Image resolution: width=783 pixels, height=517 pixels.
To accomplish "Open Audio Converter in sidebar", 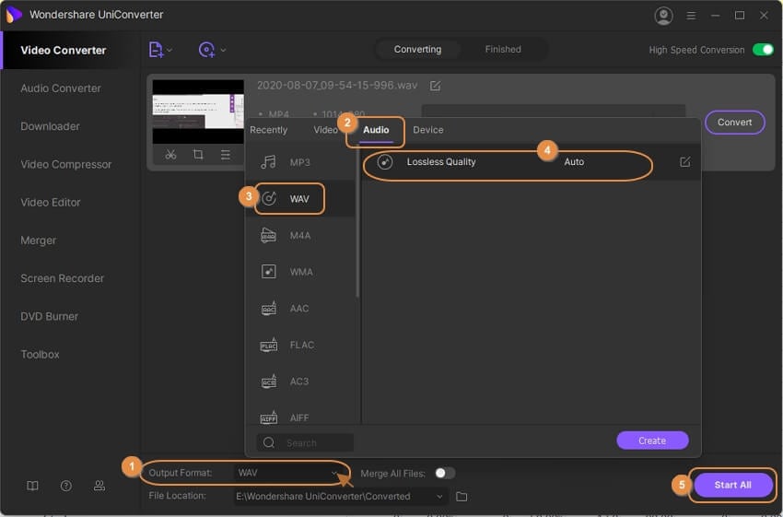I will click(61, 88).
